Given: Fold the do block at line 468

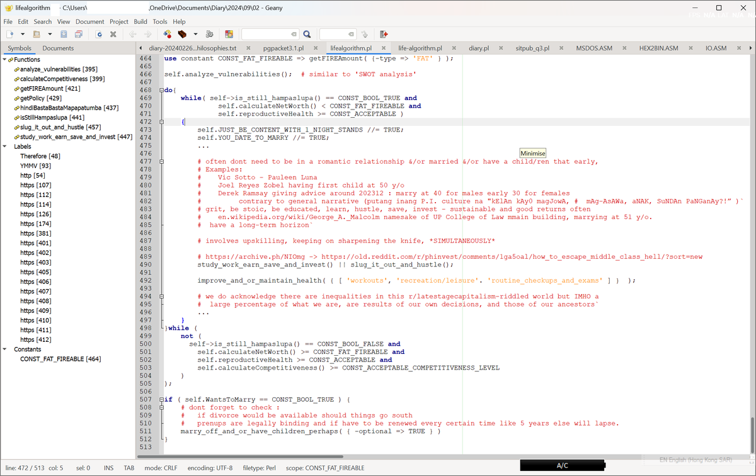Looking at the screenshot, I should (x=161, y=90).
